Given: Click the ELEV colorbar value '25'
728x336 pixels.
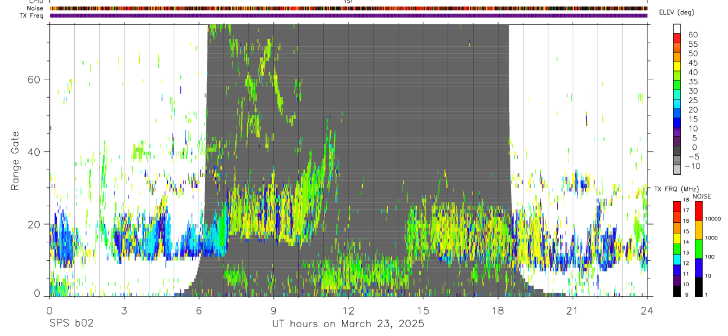Looking at the screenshot, I should [692, 100].
